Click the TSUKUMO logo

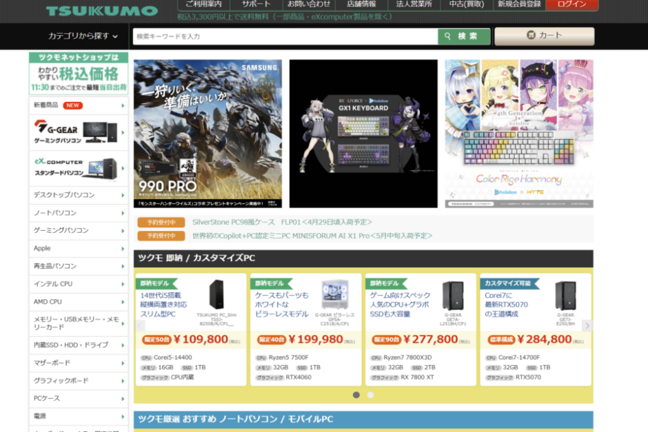point(102,10)
